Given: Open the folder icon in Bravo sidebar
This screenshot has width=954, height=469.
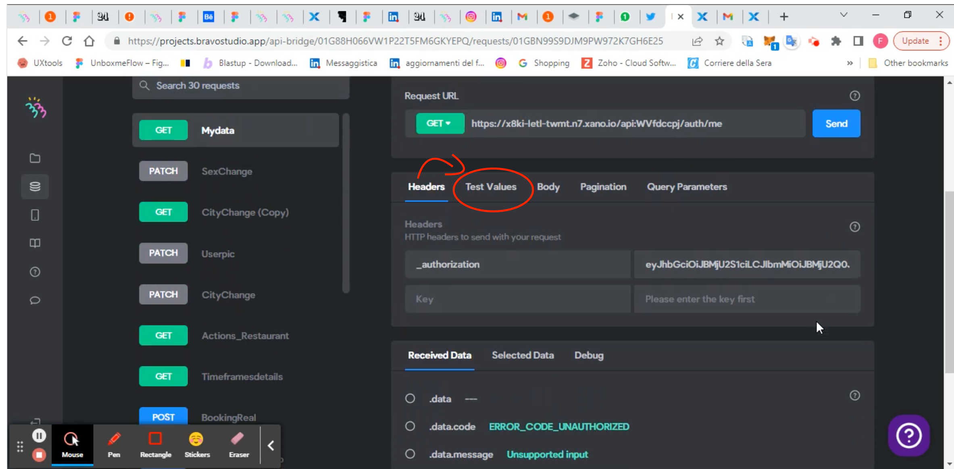Looking at the screenshot, I should 35,158.
